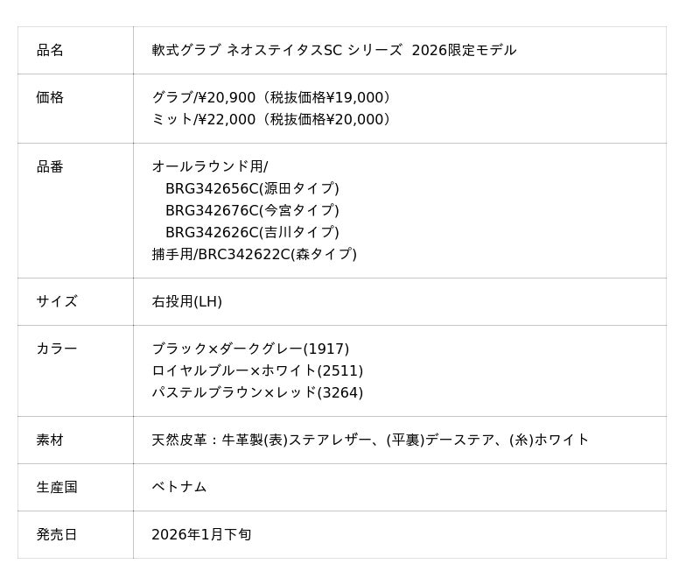Click the サイズ row label
The image size is (700, 585).
(57, 302)
